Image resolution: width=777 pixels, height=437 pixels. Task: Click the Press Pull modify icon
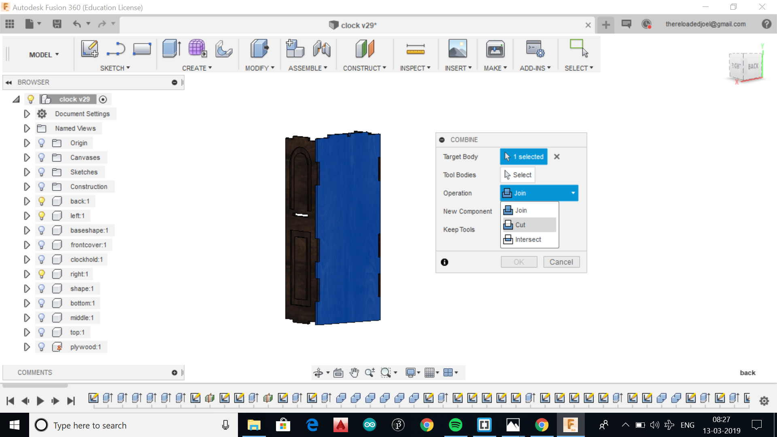259,49
